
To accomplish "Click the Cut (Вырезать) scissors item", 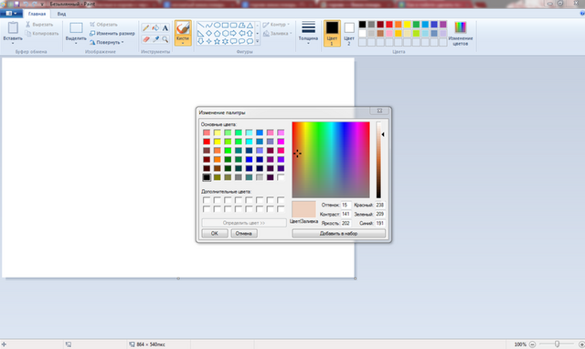I will 39,25.
